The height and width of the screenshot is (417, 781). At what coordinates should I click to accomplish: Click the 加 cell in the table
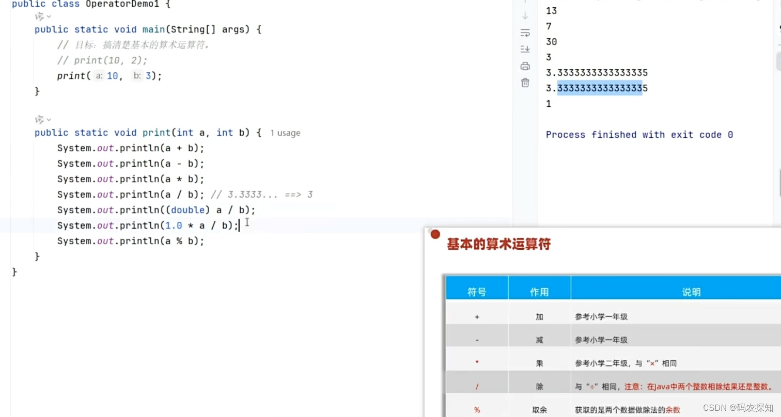pos(539,317)
